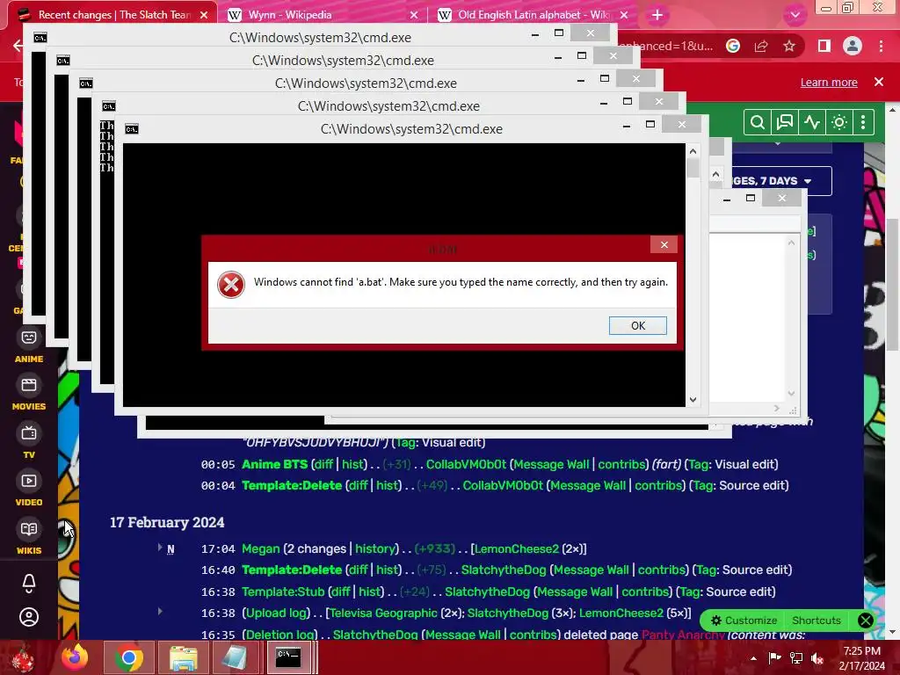Screen dimensions: 900x675
Task: Click the share page icon
Action: tap(761, 46)
